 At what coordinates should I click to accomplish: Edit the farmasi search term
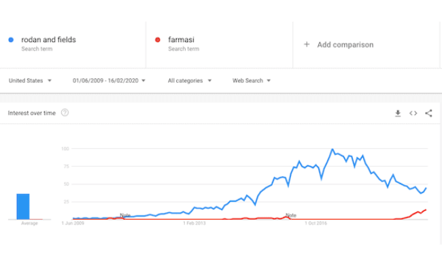(182, 39)
